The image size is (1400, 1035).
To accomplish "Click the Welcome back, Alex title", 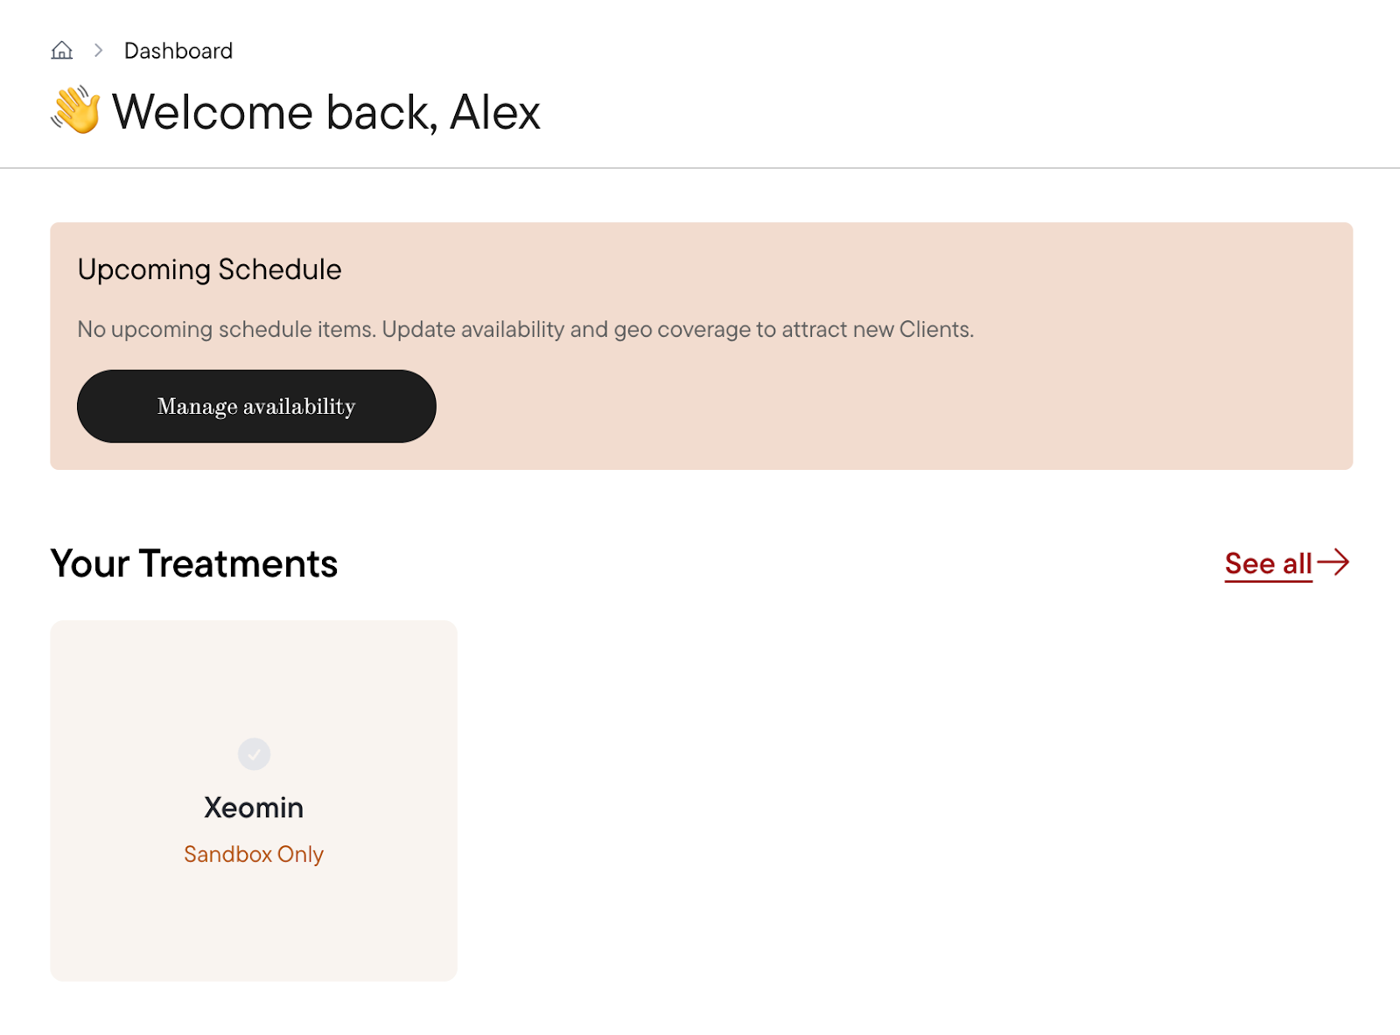I will click(326, 112).
